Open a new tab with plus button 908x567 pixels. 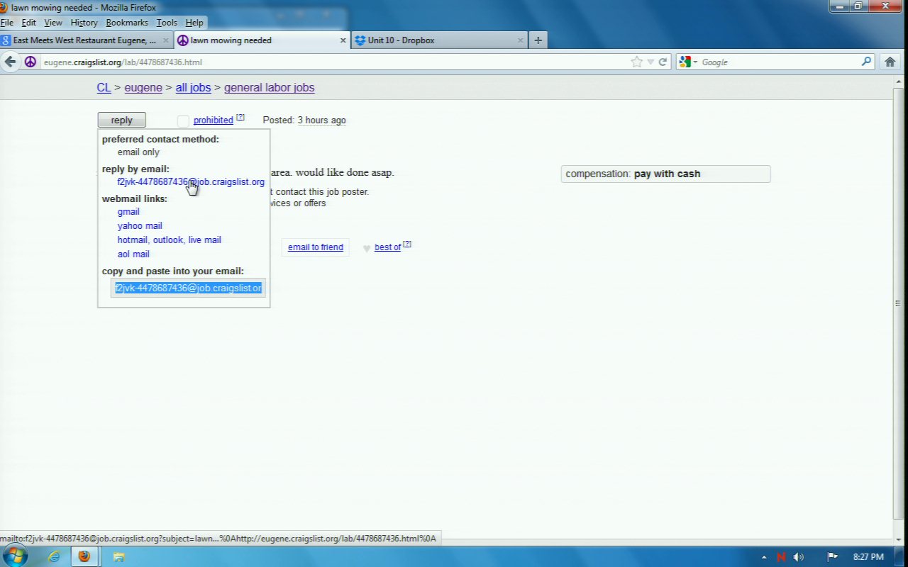point(538,40)
